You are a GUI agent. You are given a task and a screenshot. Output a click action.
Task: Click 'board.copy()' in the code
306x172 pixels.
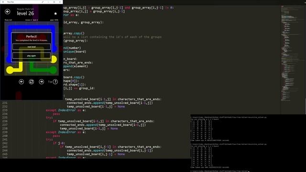tap(74, 77)
